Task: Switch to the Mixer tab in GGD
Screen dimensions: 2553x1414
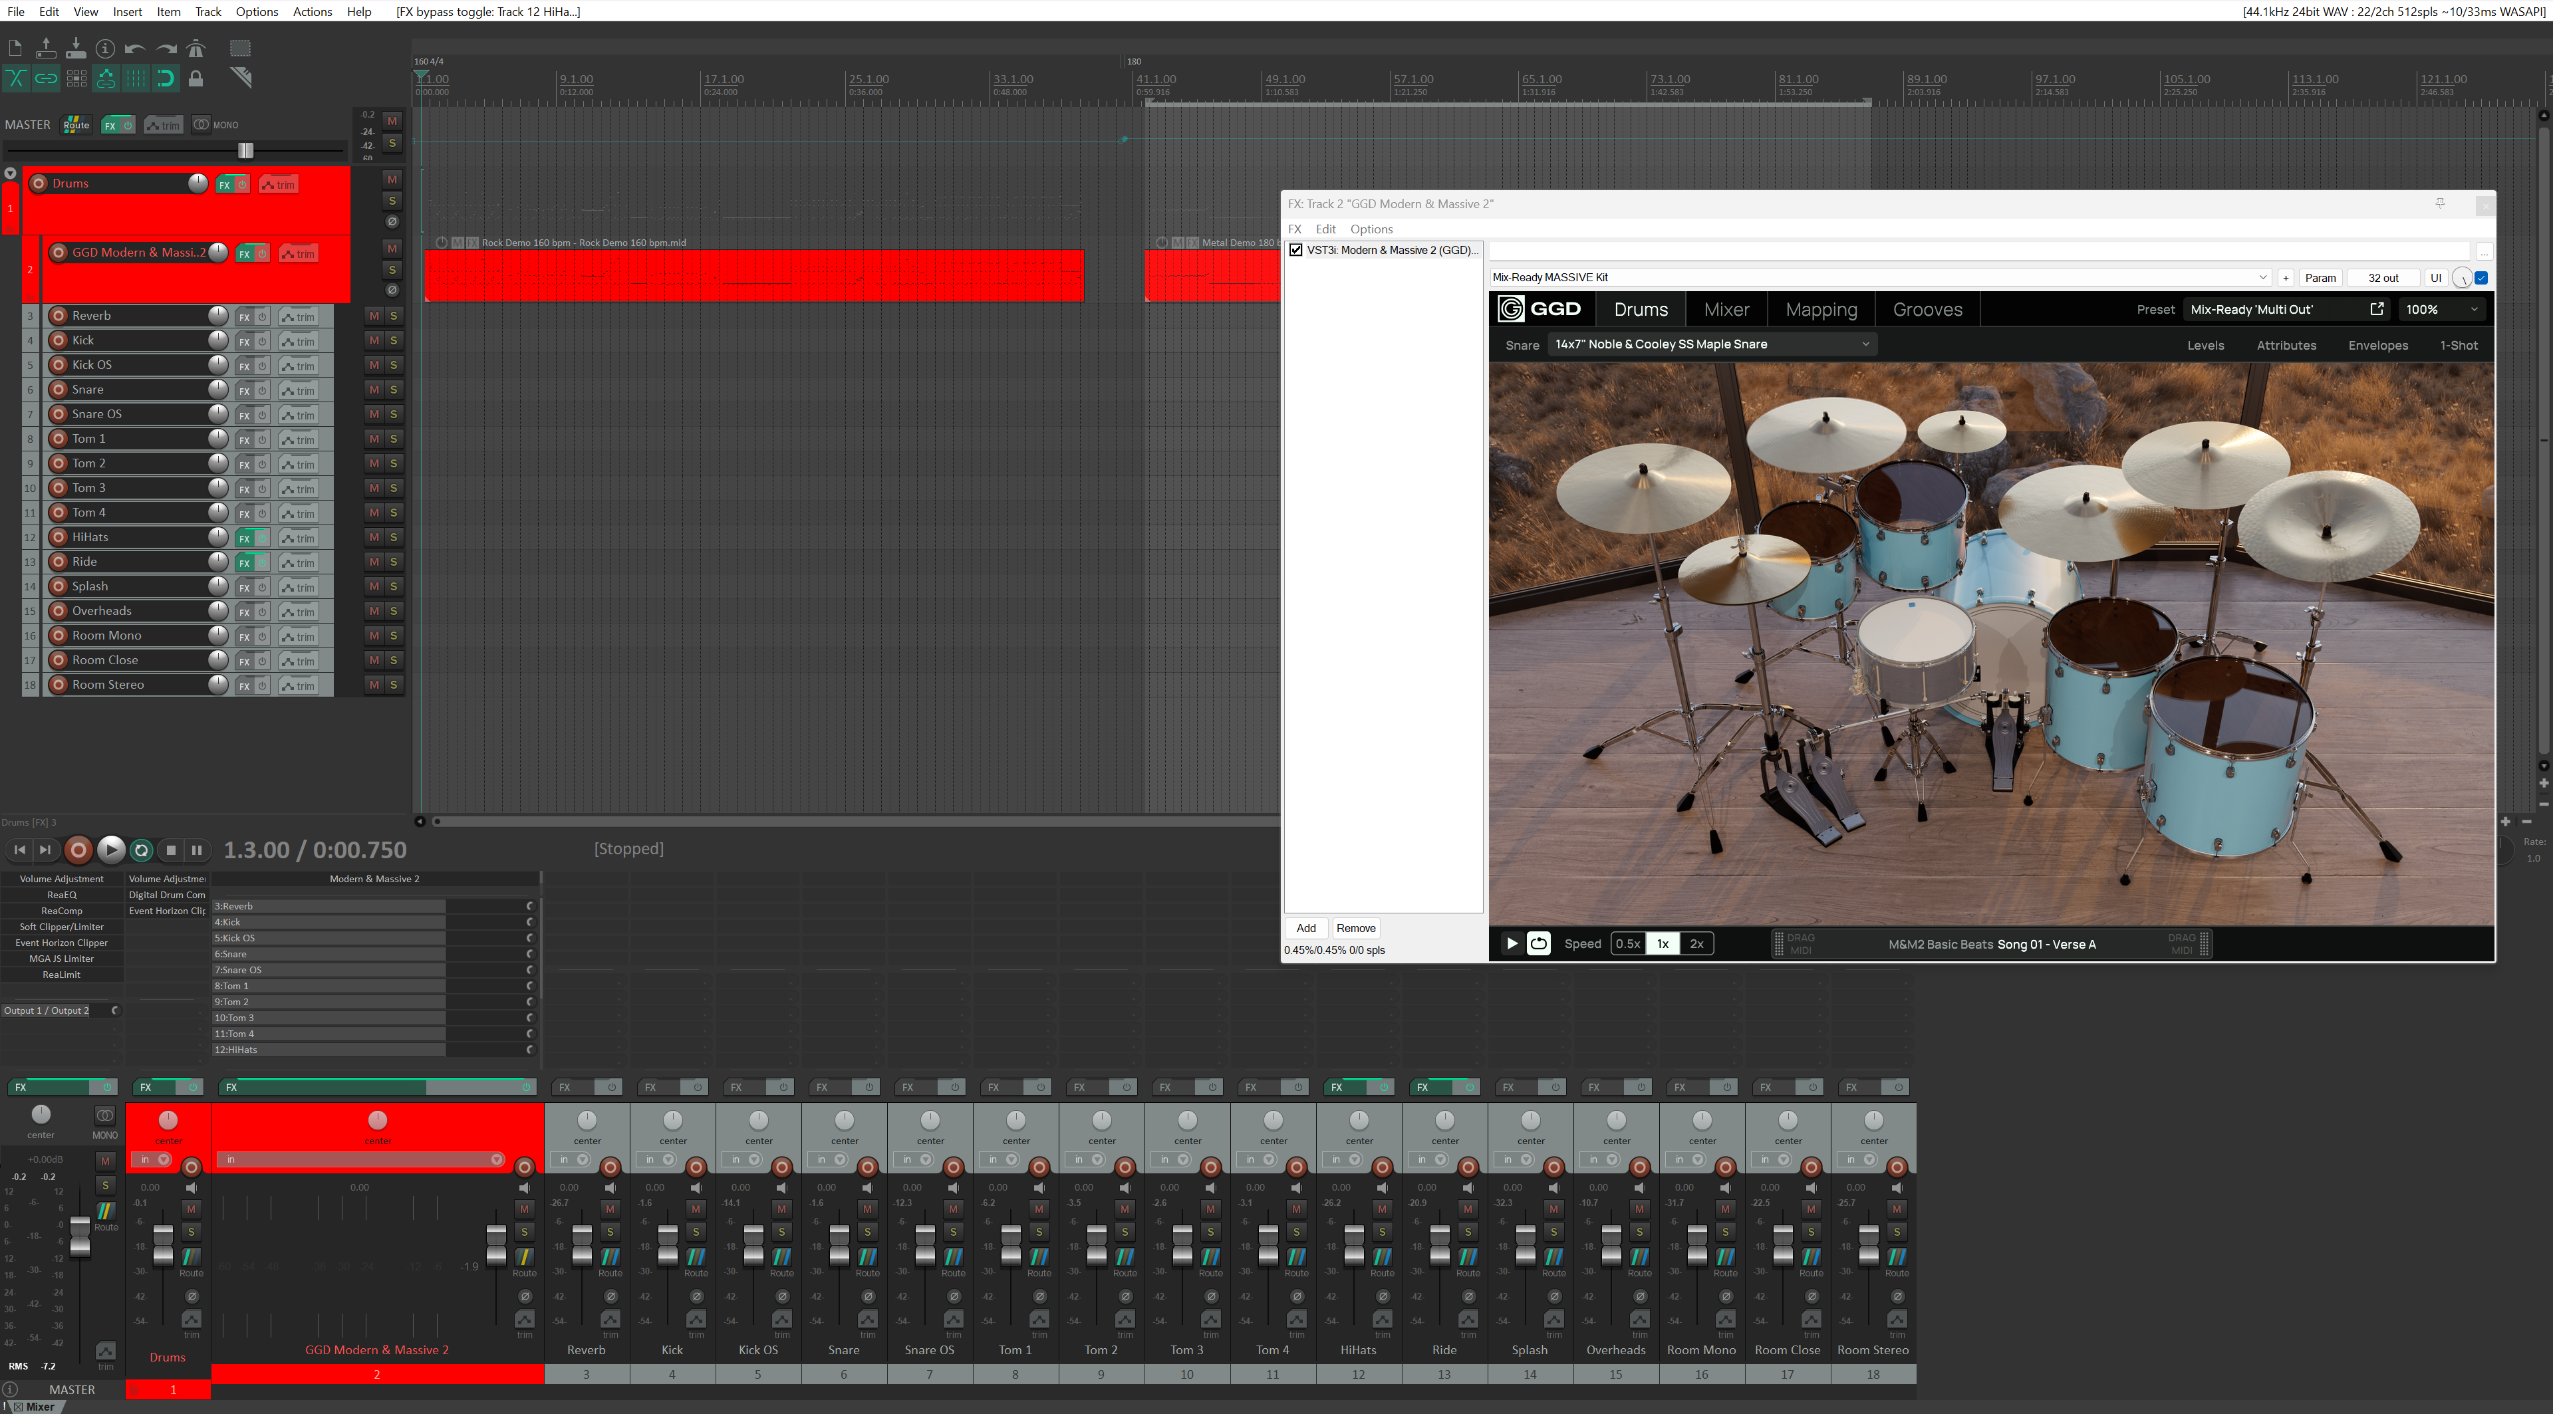Action: [1726, 309]
